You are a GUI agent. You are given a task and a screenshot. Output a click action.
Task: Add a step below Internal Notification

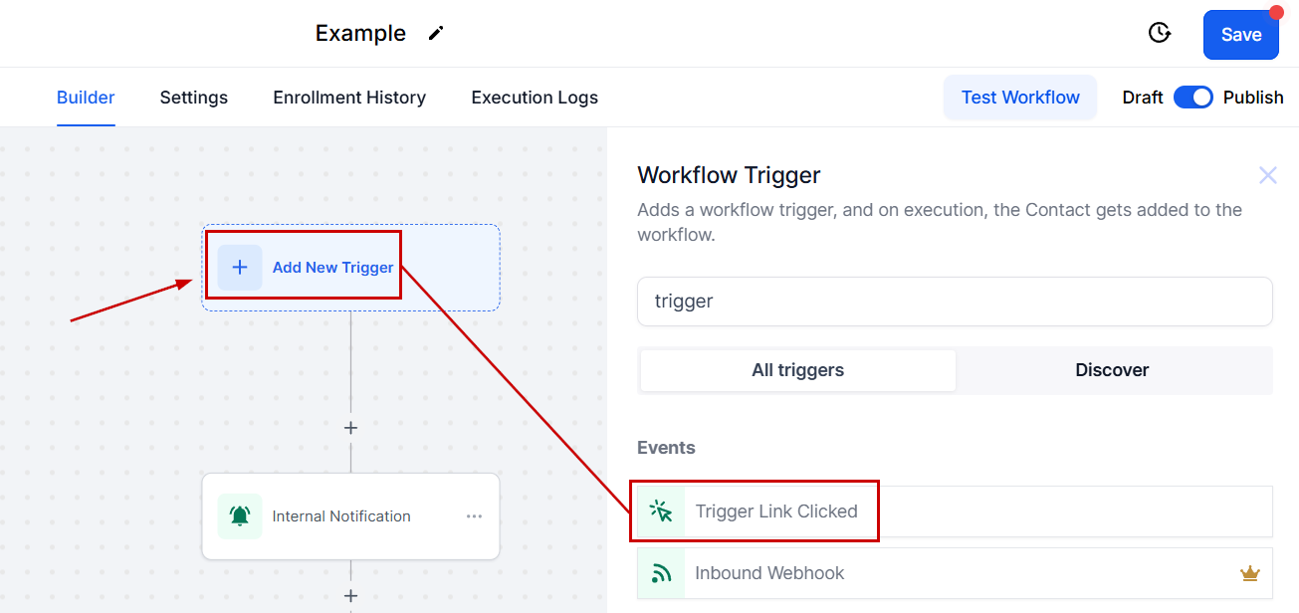[x=350, y=596]
